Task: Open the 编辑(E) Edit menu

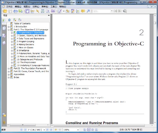Action: [x=18, y=7]
